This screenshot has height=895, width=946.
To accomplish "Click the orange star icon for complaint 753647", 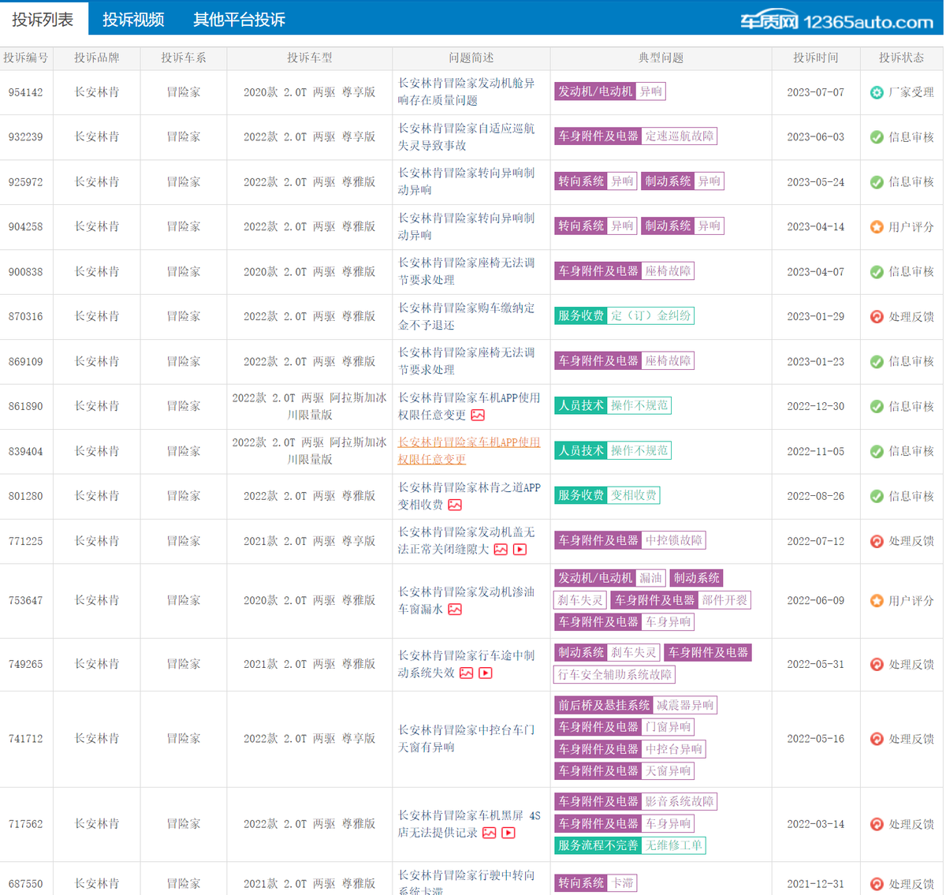I will coord(877,601).
